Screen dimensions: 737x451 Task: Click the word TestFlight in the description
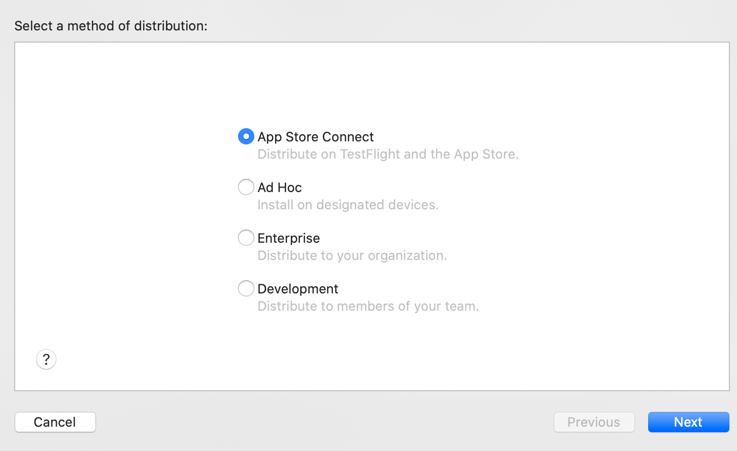[370, 154]
